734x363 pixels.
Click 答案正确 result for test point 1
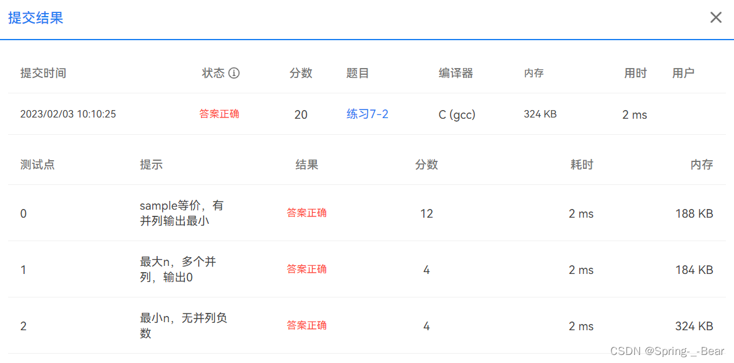pos(306,269)
